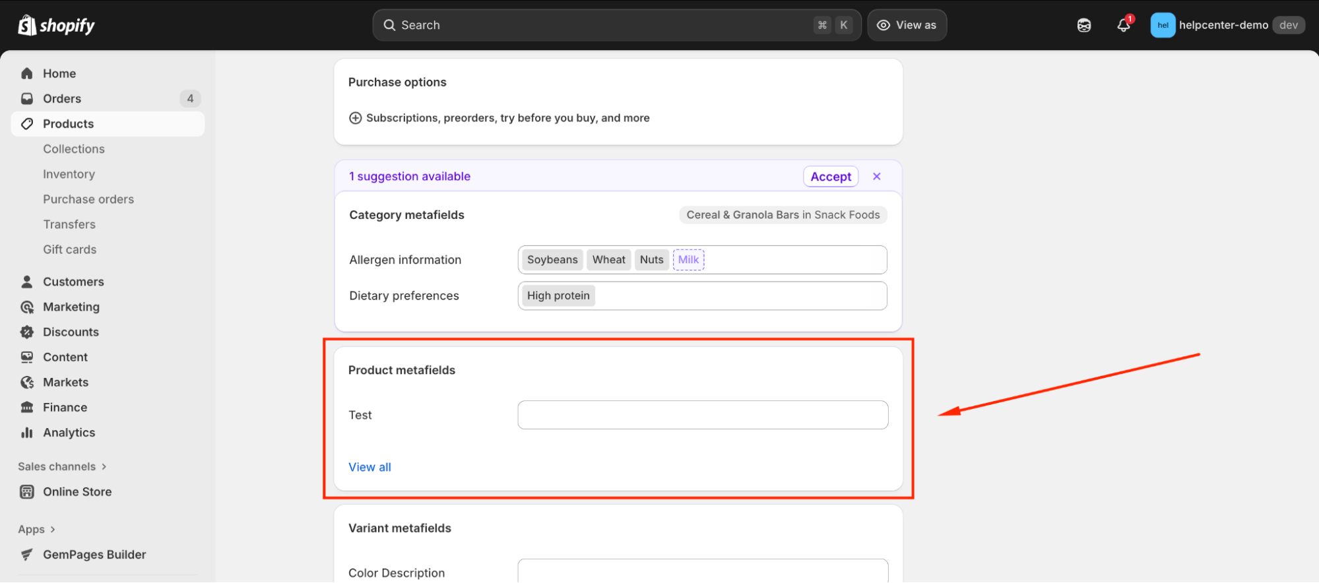Click the Customers person icon
Image resolution: width=1319 pixels, height=583 pixels.
coord(27,282)
